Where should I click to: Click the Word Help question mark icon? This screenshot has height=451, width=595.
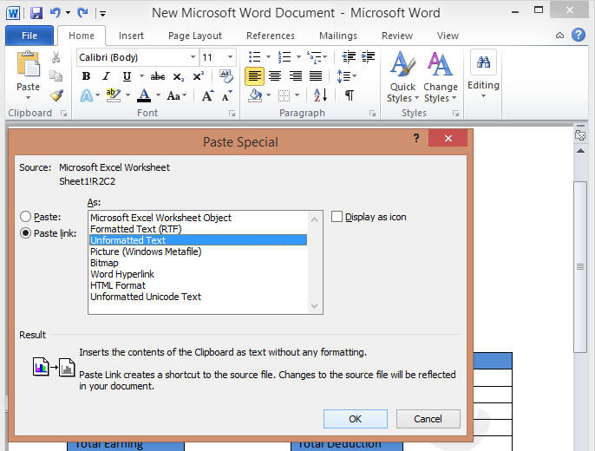580,36
